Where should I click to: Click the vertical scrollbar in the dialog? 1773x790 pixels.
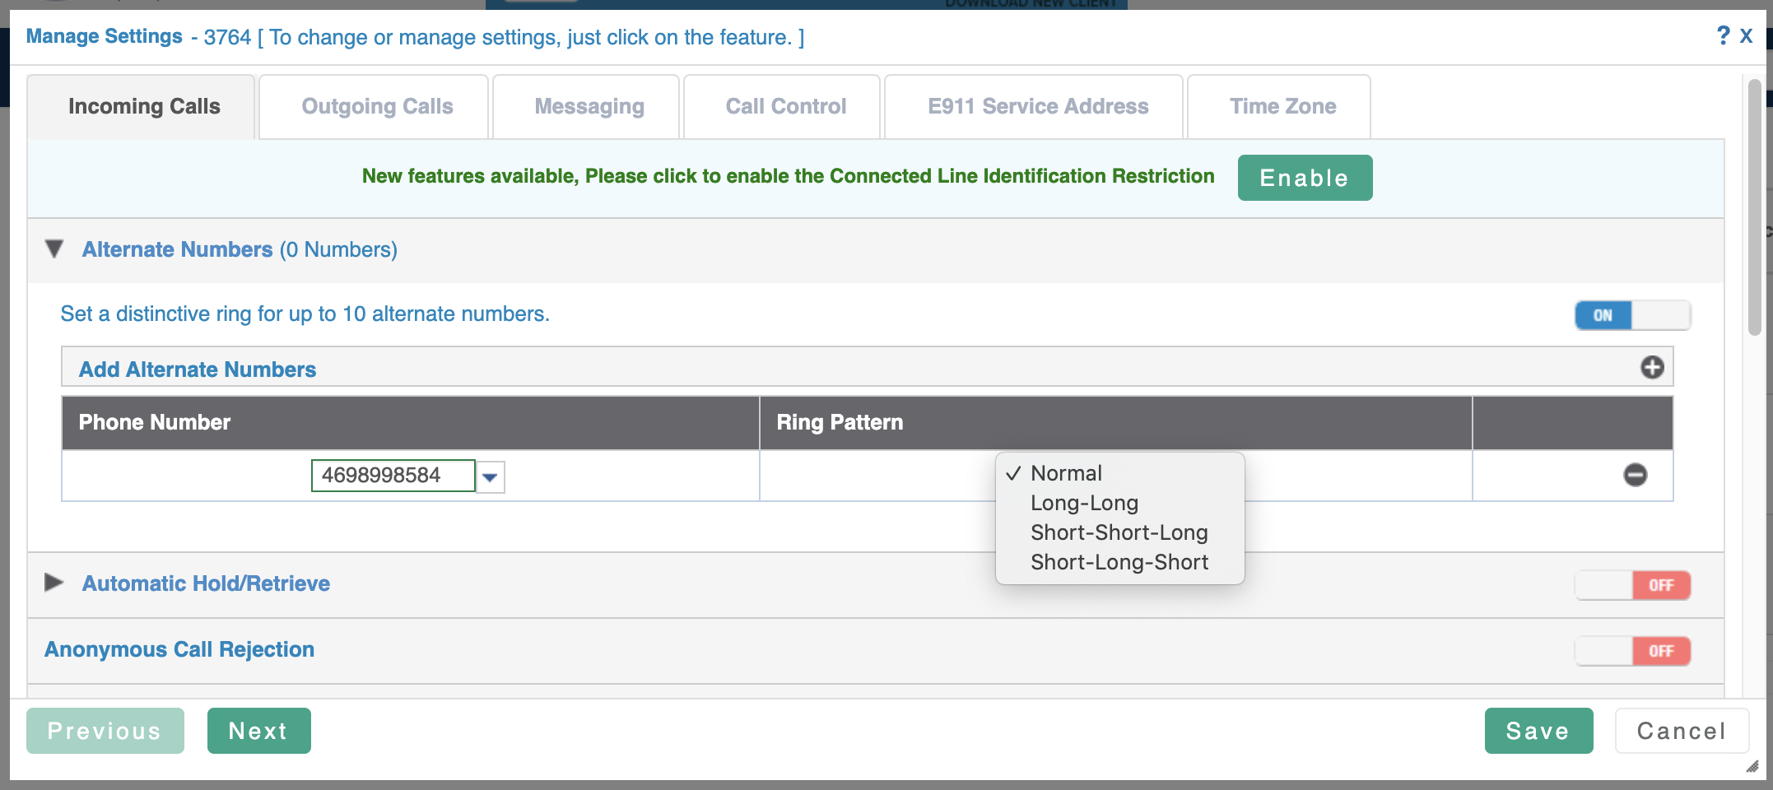1754,206
